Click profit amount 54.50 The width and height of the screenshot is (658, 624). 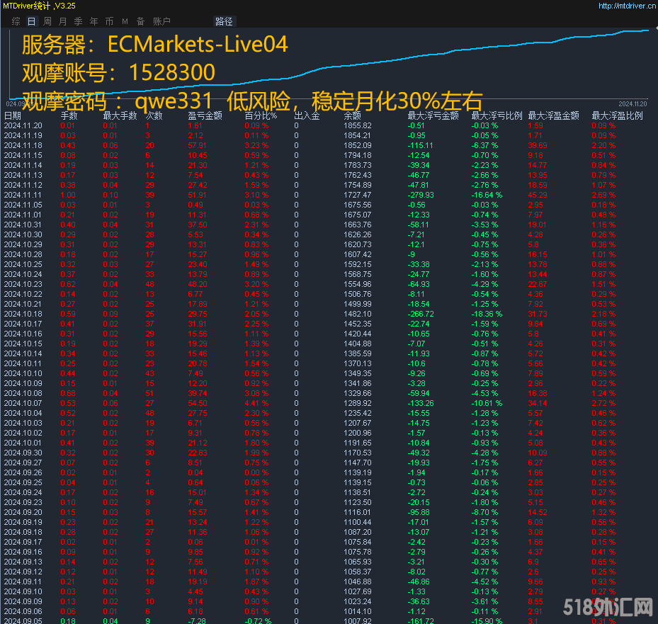(x=197, y=403)
